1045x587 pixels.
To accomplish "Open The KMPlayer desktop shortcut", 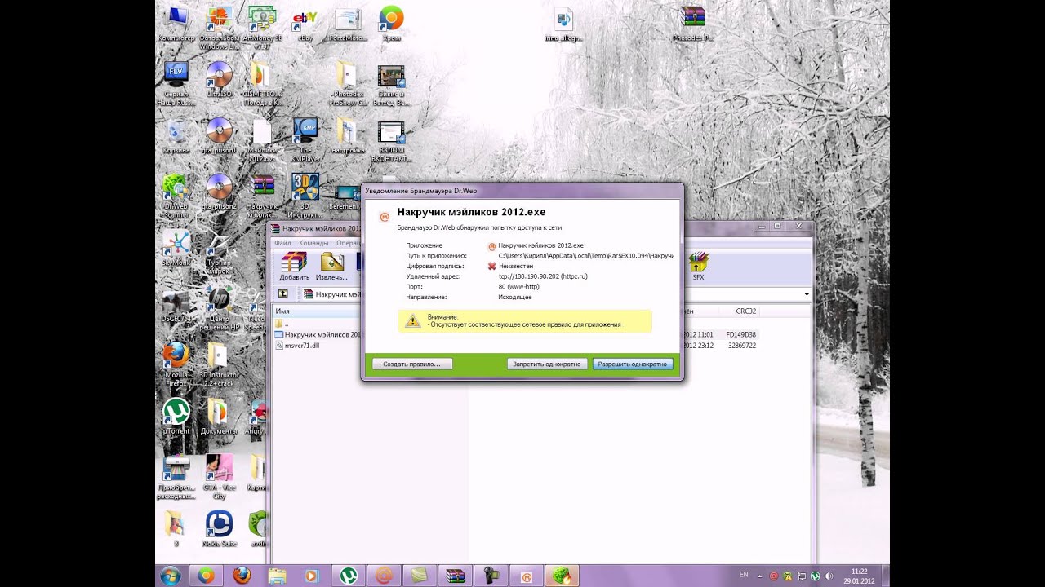I will click(x=305, y=139).
